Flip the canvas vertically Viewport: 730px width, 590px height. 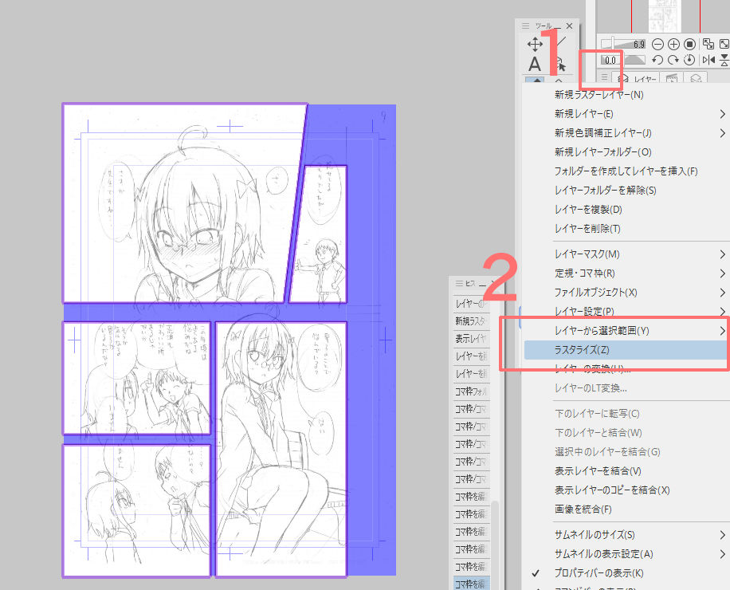click(724, 60)
